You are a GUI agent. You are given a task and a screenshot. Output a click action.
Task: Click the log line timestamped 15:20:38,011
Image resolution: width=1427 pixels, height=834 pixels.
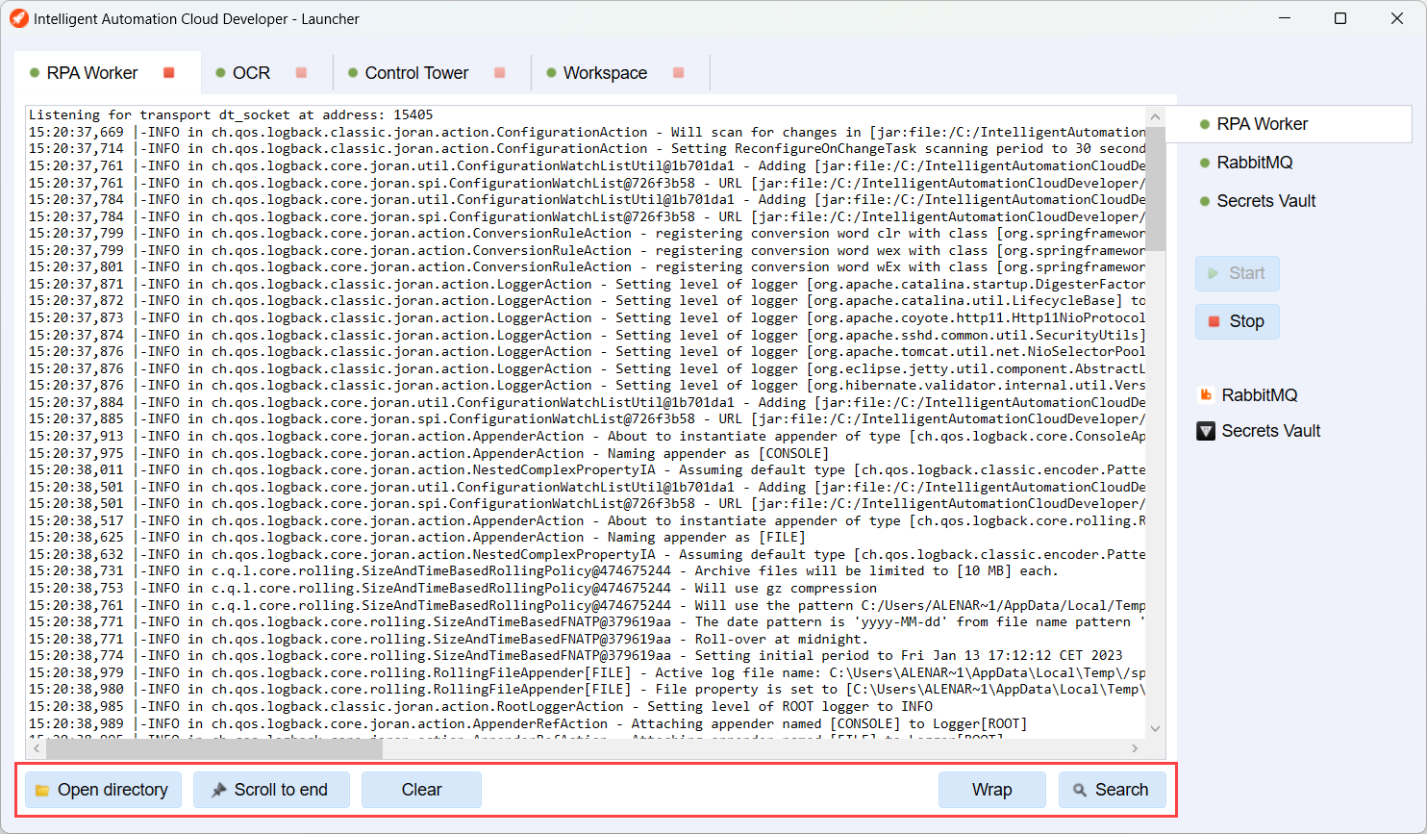[x=587, y=469]
